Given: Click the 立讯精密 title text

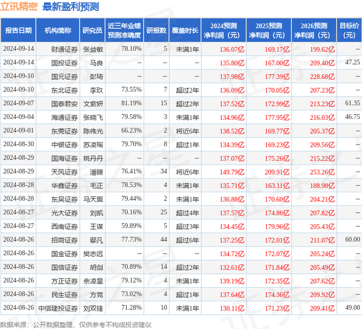Looking at the screenshot, I should 19,6.
